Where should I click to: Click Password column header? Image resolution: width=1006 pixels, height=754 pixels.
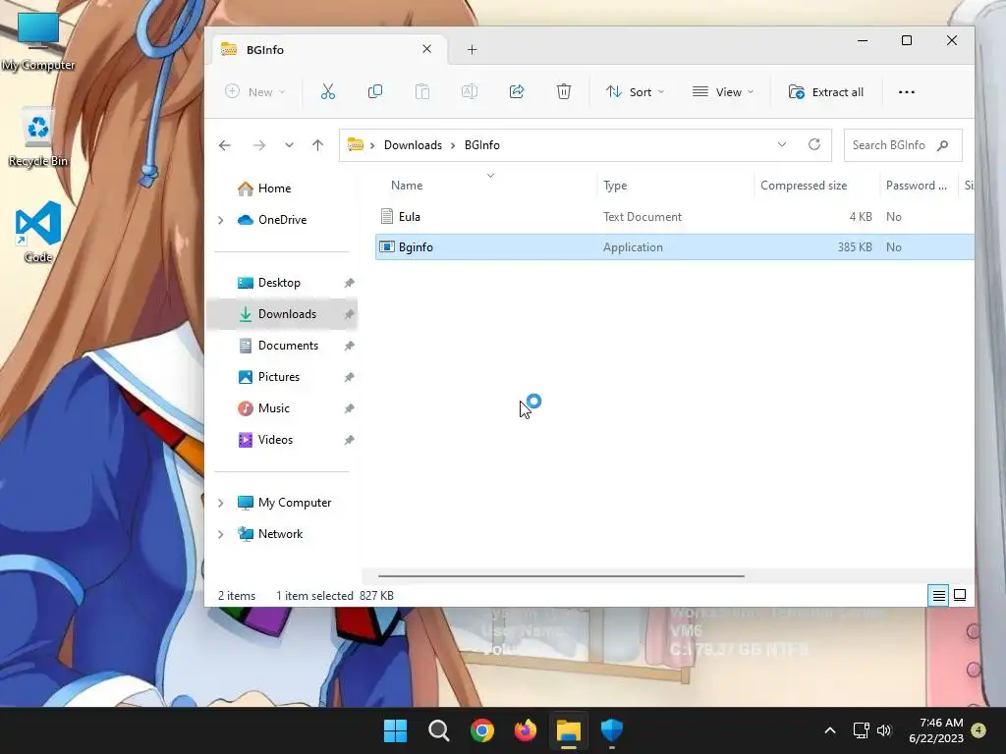pos(917,186)
